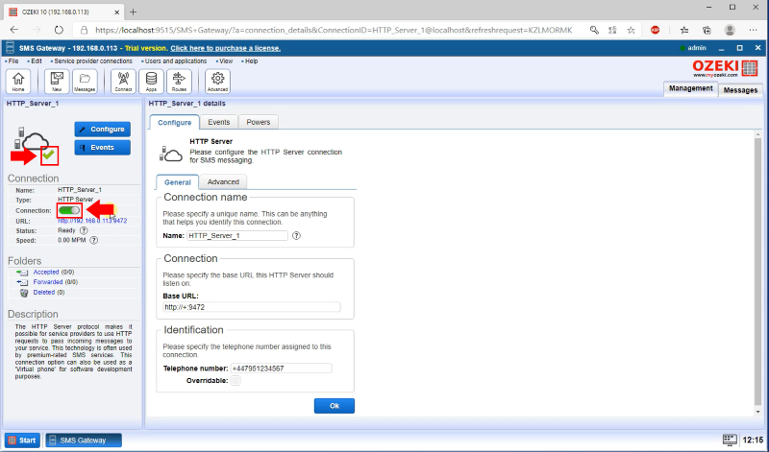Click the blue Configure button
Image resolution: width=769 pixels, height=452 pixels.
tap(103, 130)
